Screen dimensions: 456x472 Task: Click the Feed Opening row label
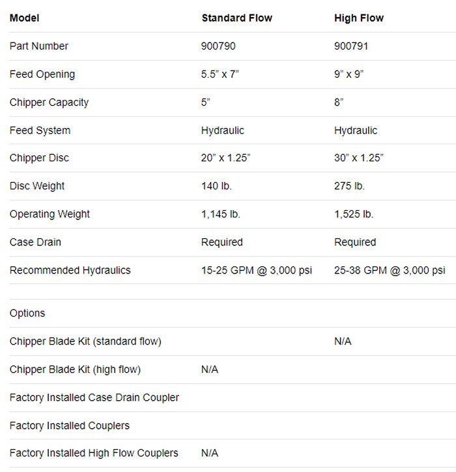[42, 74]
